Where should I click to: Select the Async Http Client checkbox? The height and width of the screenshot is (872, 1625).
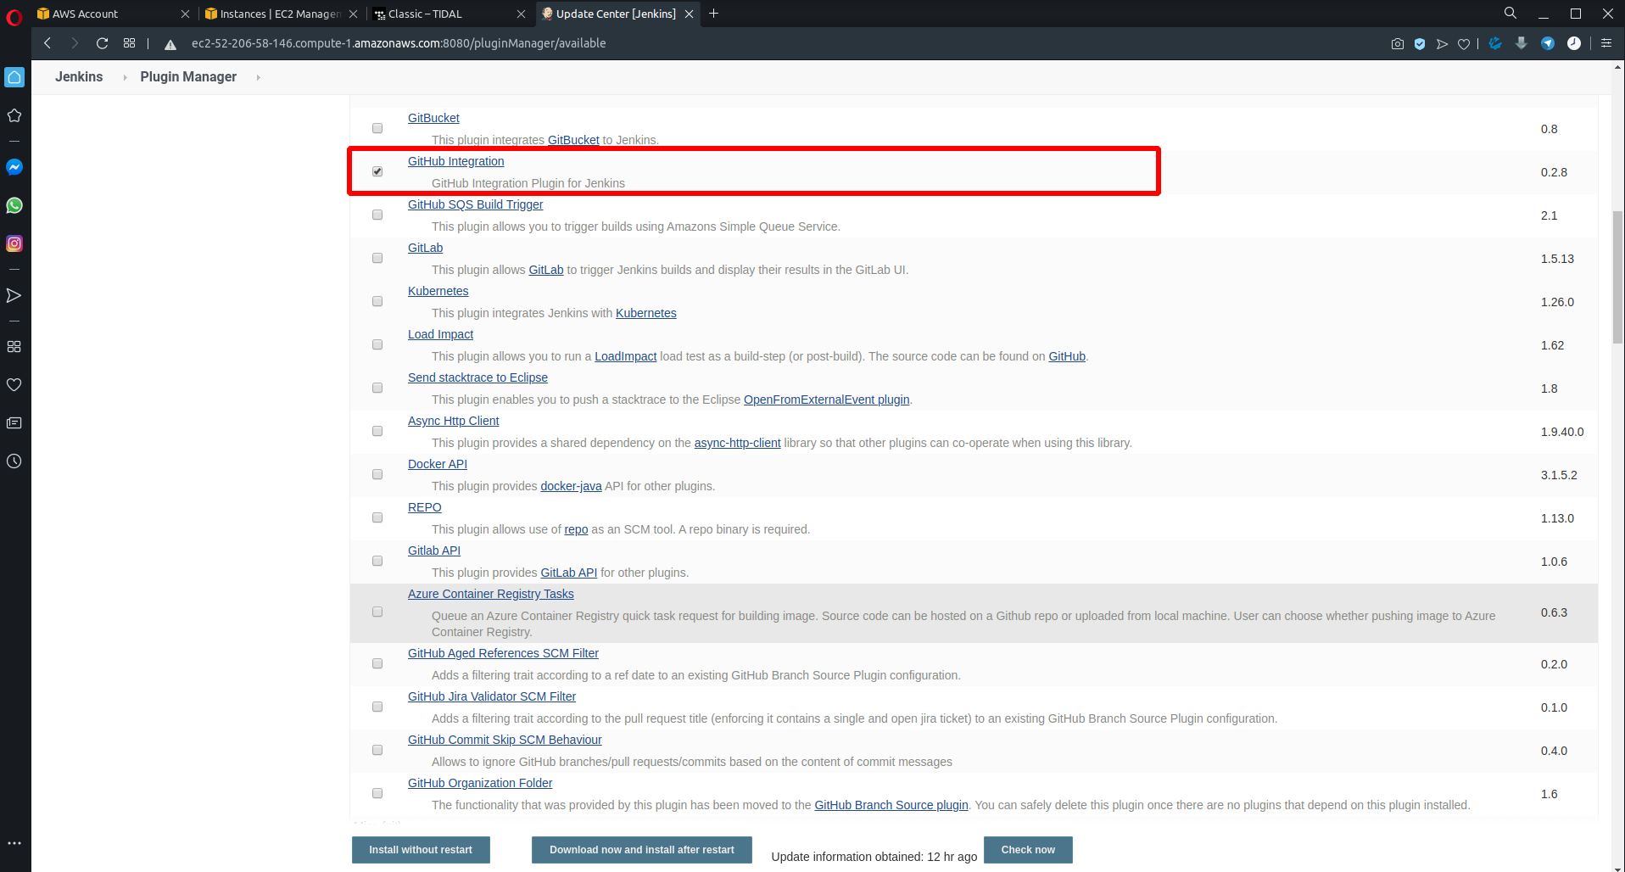coord(377,432)
